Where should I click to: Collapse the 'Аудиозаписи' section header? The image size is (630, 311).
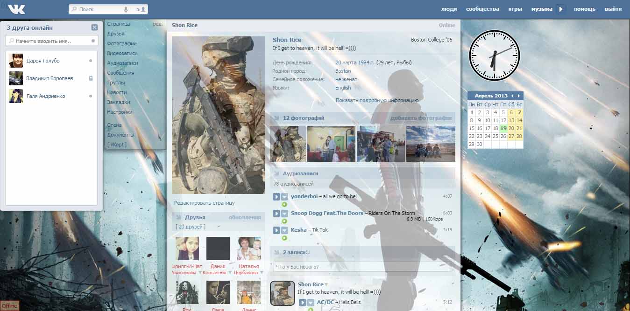pos(276,173)
